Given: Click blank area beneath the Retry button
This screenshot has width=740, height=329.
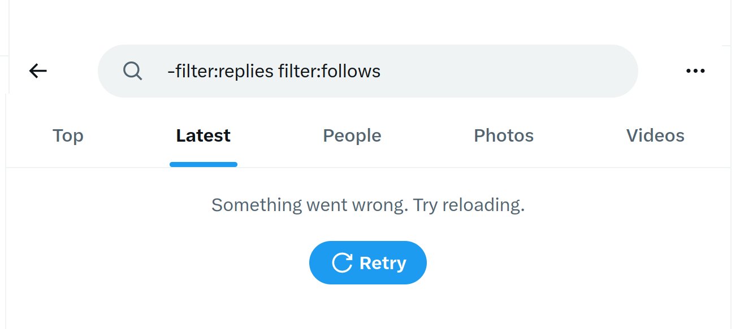Looking at the screenshot, I should (368, 308).
